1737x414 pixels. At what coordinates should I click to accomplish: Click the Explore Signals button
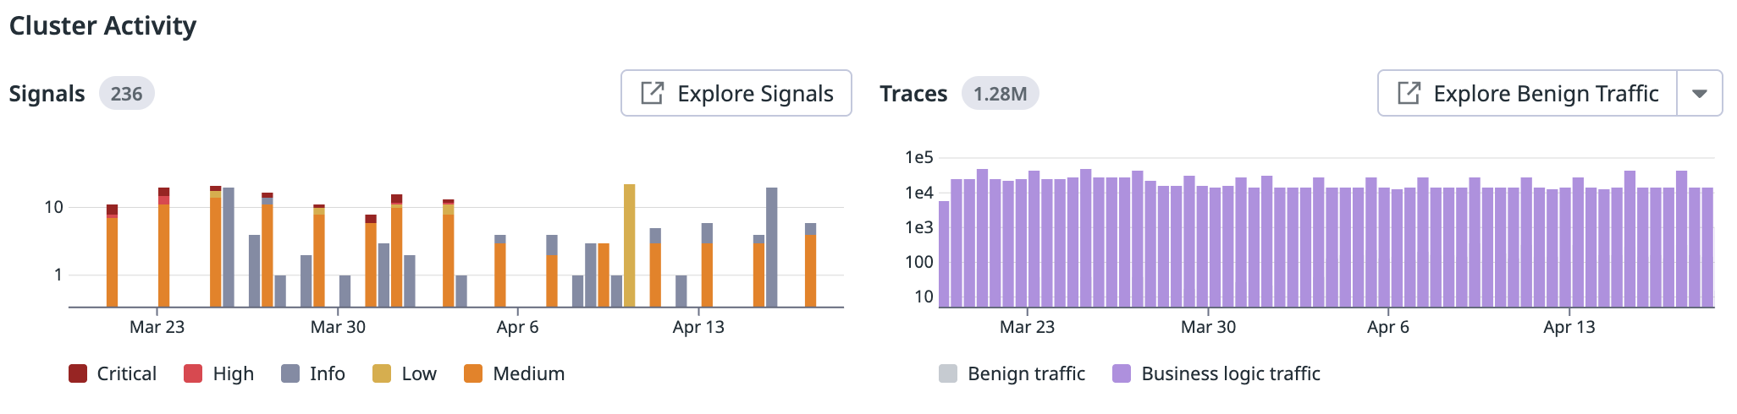736,93
